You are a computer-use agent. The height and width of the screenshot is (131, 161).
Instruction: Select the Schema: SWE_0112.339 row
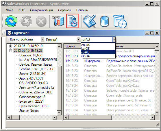click(x=37, y=69)
